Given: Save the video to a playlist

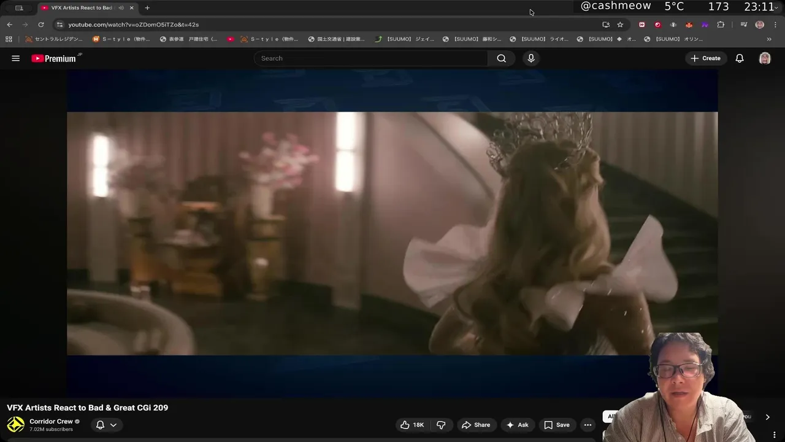Looking at the screenshot, I should click(x=557, y=425).
